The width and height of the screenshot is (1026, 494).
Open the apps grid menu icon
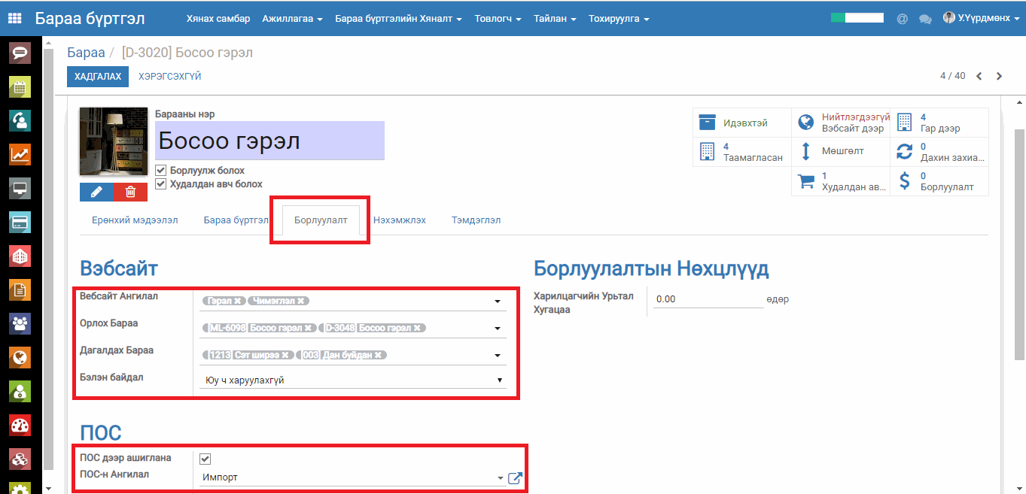tap(15, 18)
